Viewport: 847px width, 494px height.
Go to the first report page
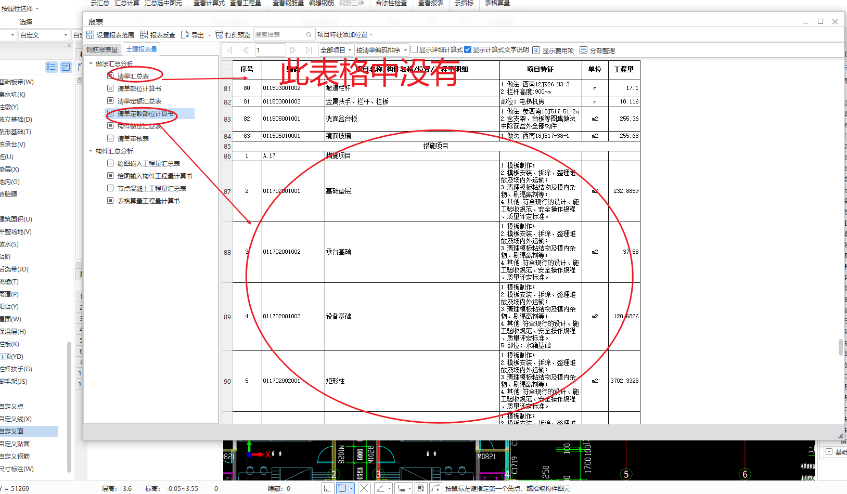coord(230,50)
